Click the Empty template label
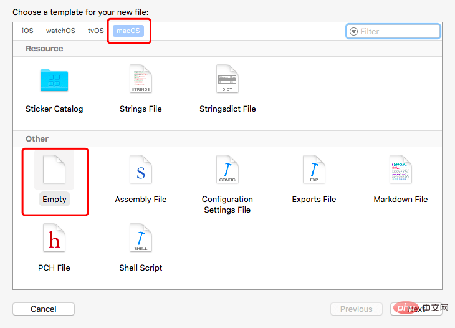Screen dimensions: 455x328 point(54,199)
